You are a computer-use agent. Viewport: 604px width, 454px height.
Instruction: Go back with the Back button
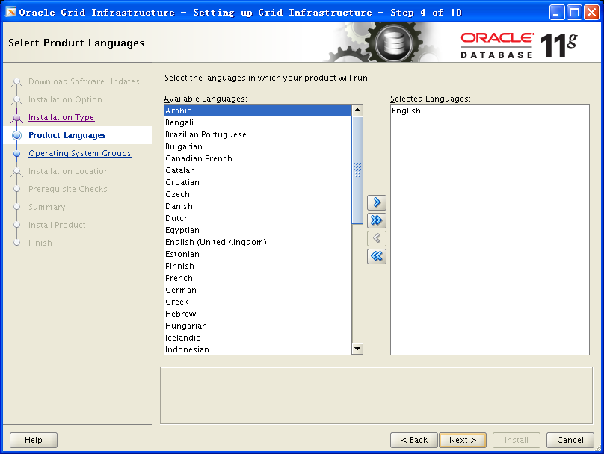(x=413, y=440)
